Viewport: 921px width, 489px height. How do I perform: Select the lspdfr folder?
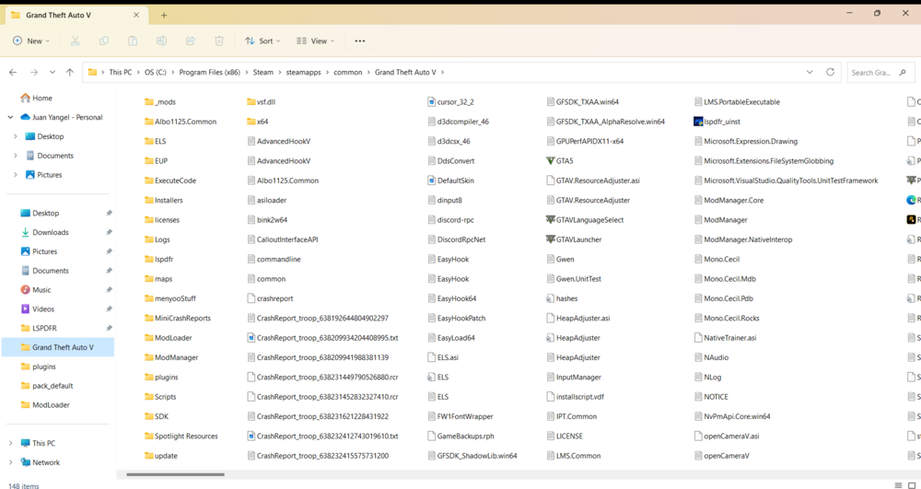(158, 259)
